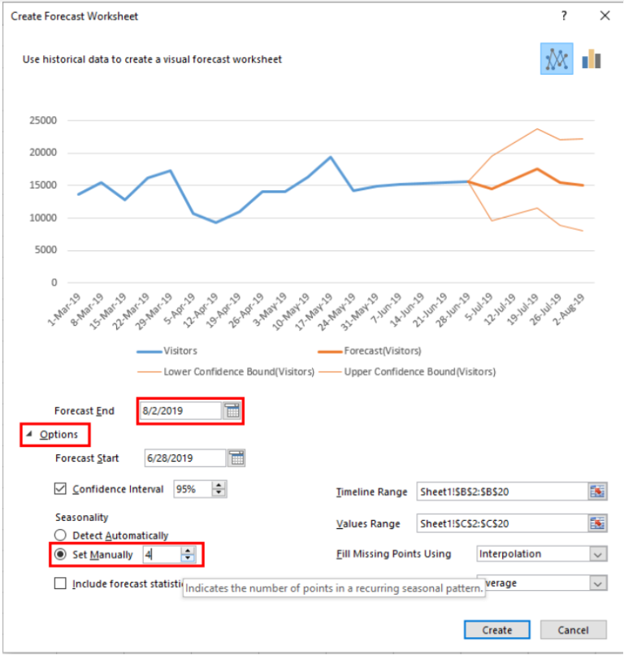This screenshot has height=655, width=624.
Task: Increase the Confidence Interval percentage spinner
Action: (x=219, y=486)
